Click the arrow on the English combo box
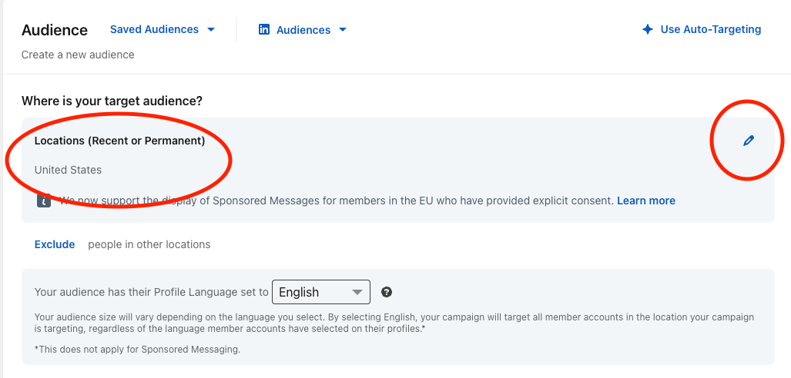Image resolution: width=791 pixels, height=378 pixels. pos(357,292)
